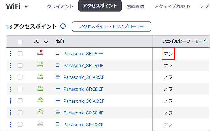This screenshot has width=210, height=131.
Task: Click the オフ value for Panasonic_8F:E0:CF
Action: [168, 125]
